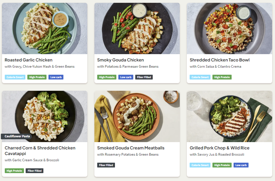275x181 pixels.
Task: Select Calorie Smart tag on Taco Bowl card
Action: click(x=200, y=77)
